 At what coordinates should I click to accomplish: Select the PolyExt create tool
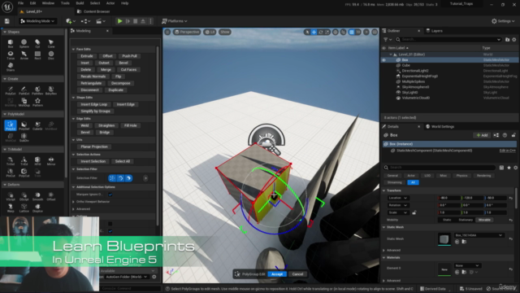(x=11, y=90)
